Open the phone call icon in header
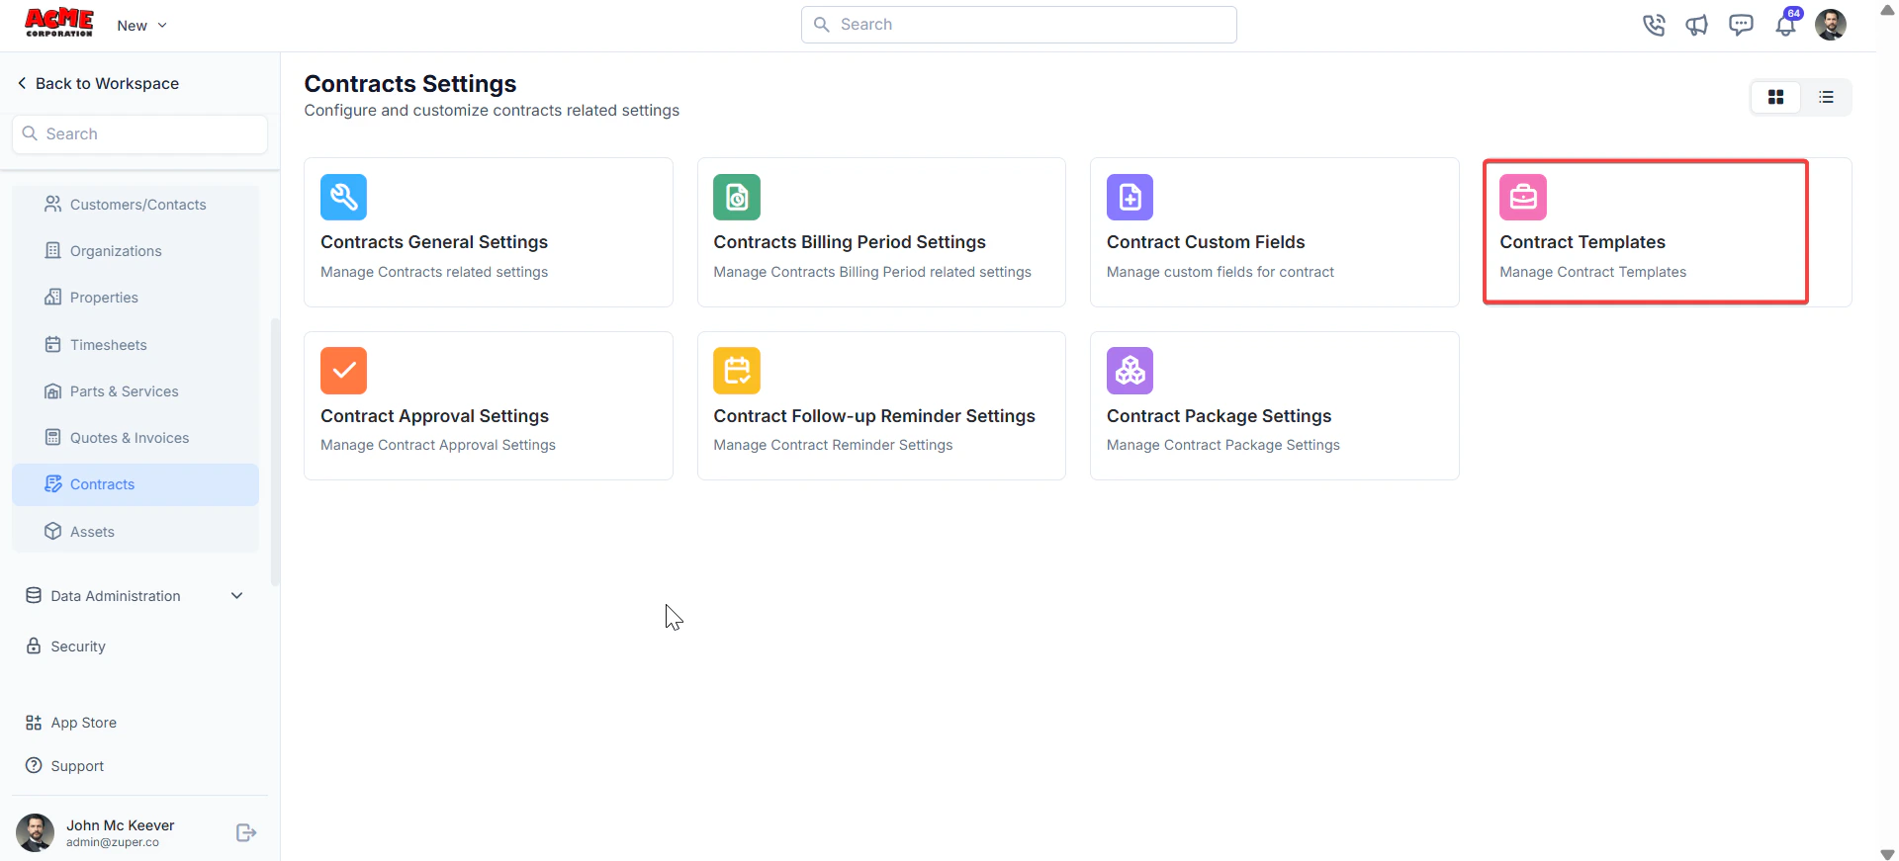 [x=1654, y=25]
